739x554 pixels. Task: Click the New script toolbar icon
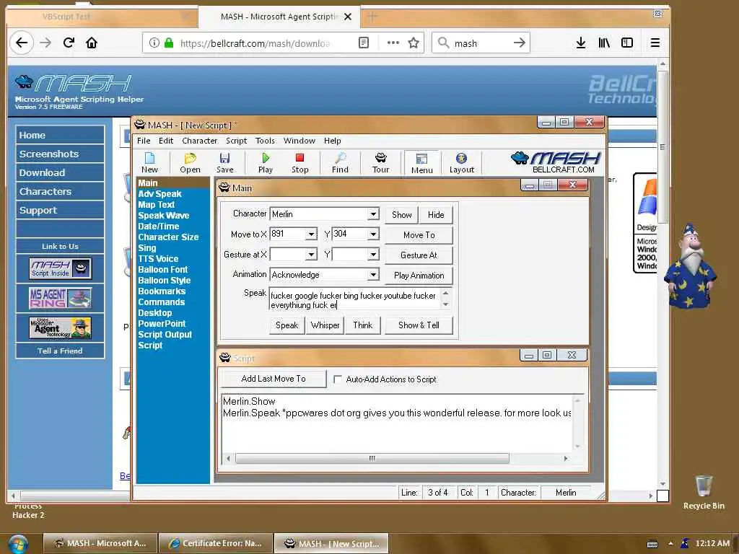pos(149,162)
